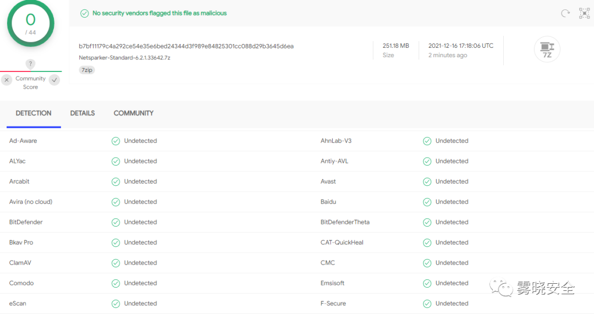Vote negative with the X community button

[x=7, y=80]
